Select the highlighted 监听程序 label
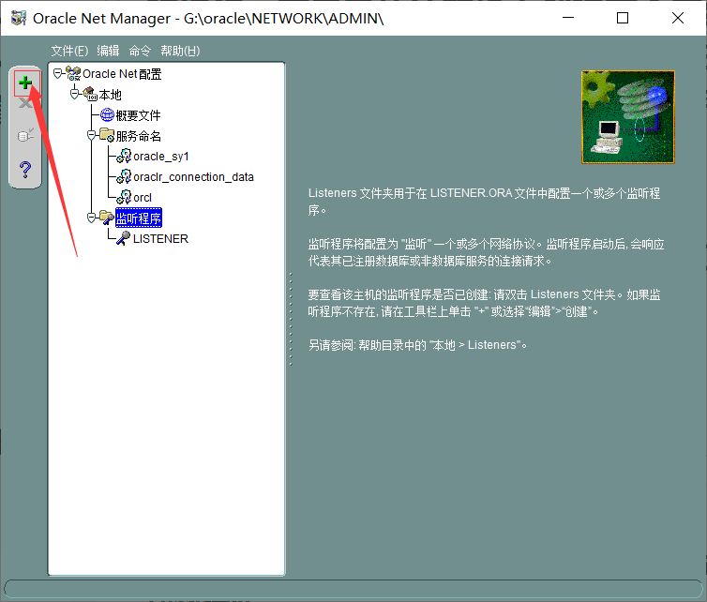The width and height of the screenshot is (707, 602). 139,218
